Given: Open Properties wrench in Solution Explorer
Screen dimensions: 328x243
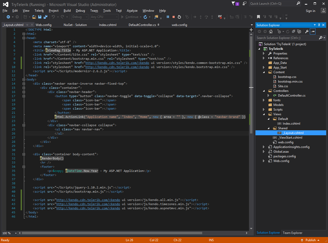Looking at the screenshot, I should [307, 31].
